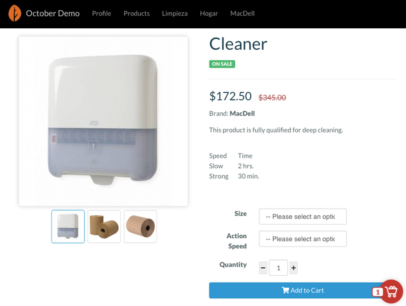This screenshot has width=406, height=306.
Task: Click the October Demo site title
Action: pyautogui.click(x=52, y=13)
